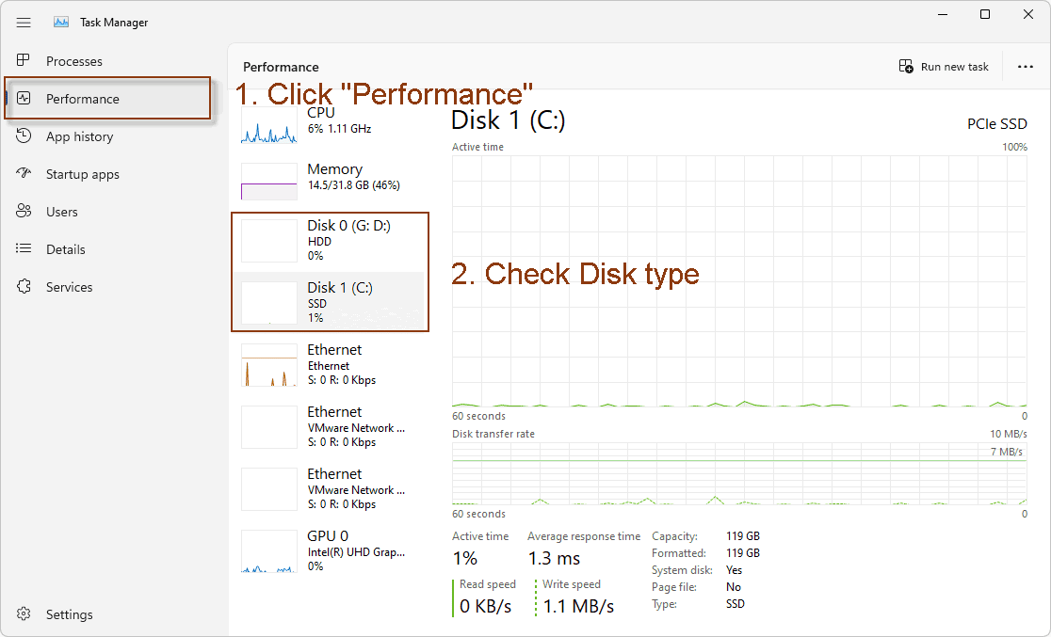Click the Run new task button

pyautogui.click(x=944, y=67)
